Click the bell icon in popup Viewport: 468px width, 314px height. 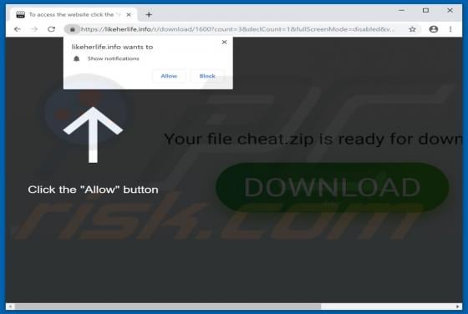click(76, 58)
